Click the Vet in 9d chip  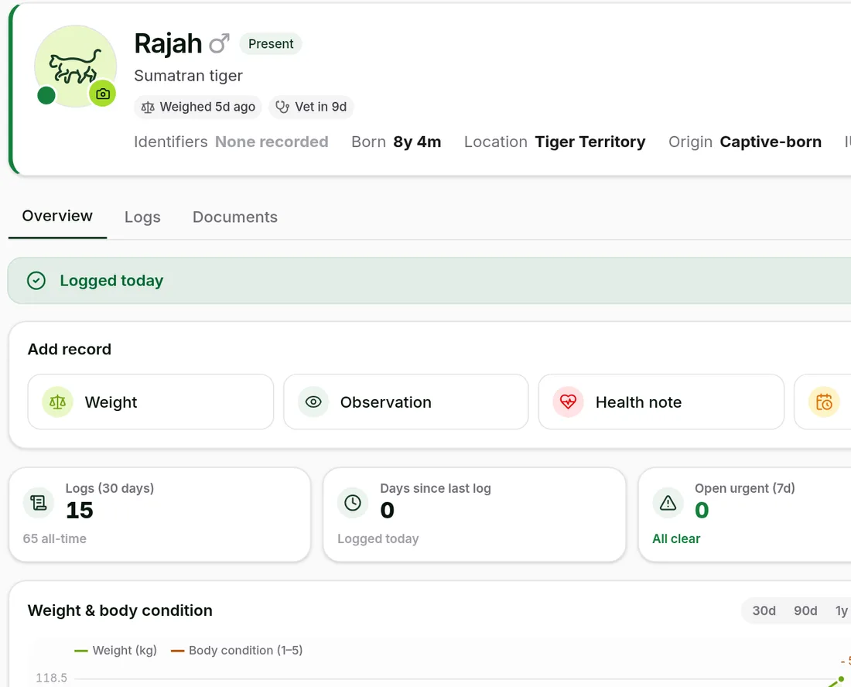(311, 107)
